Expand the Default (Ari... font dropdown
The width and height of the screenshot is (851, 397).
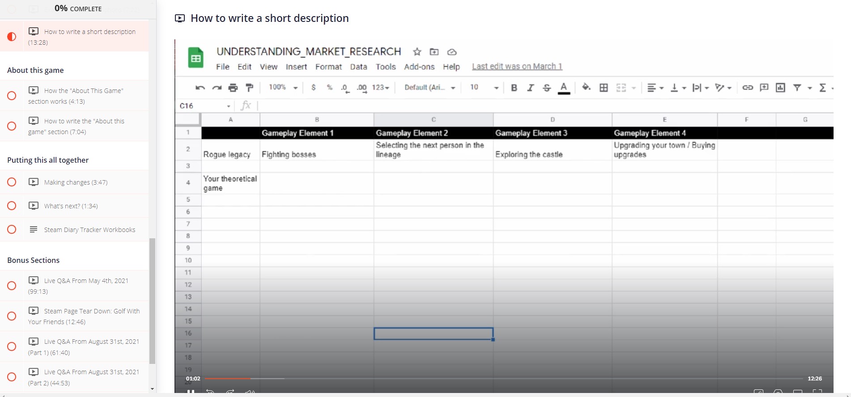click(430, 88)
